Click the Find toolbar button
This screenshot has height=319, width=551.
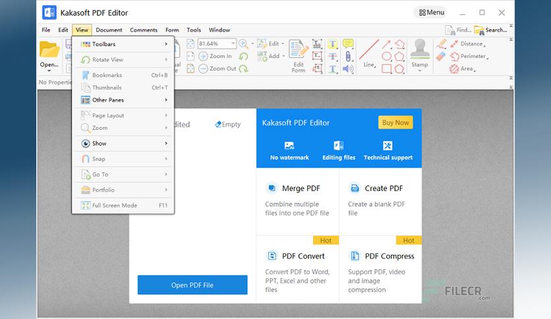458,30
